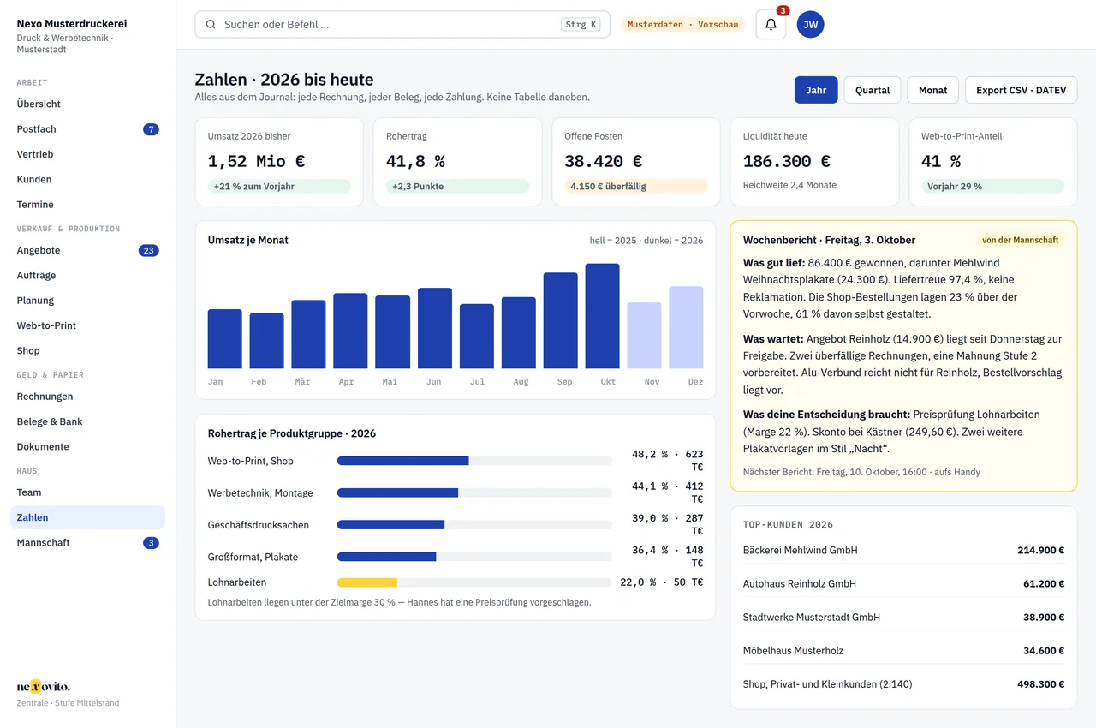This screenshot has height=728, width=1096.
Task: Select Bäckerei Mehlwind GmbH customer row
Action: point(903,550)
